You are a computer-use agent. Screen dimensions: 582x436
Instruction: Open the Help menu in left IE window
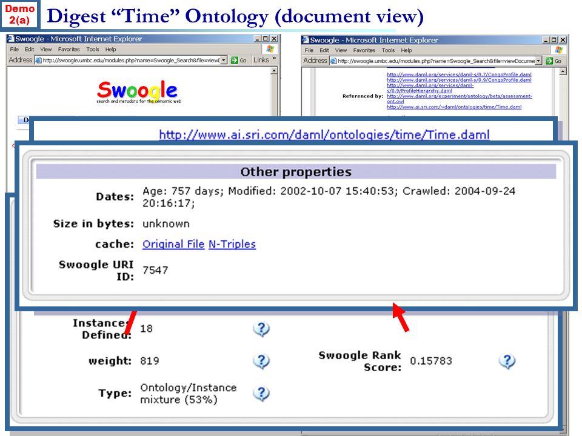click(x=110, y=49)
